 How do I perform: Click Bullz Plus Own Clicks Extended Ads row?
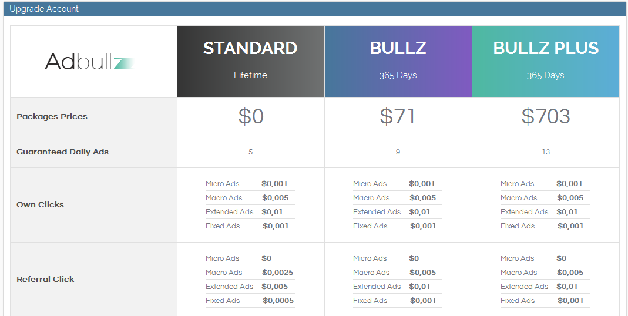pyautogui.click(x=545, y=212)
